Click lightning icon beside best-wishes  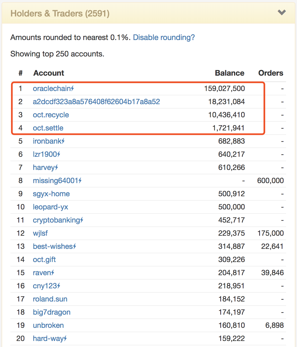[75, 246]
